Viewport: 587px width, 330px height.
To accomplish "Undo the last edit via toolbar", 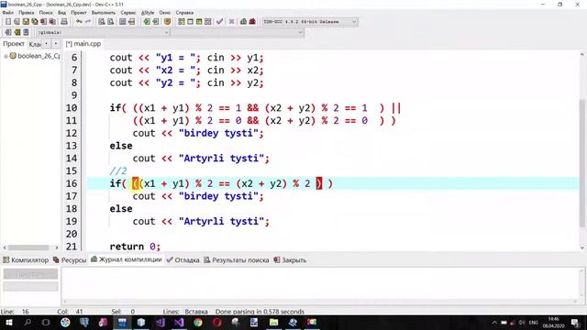I will (x=79, y=22).
